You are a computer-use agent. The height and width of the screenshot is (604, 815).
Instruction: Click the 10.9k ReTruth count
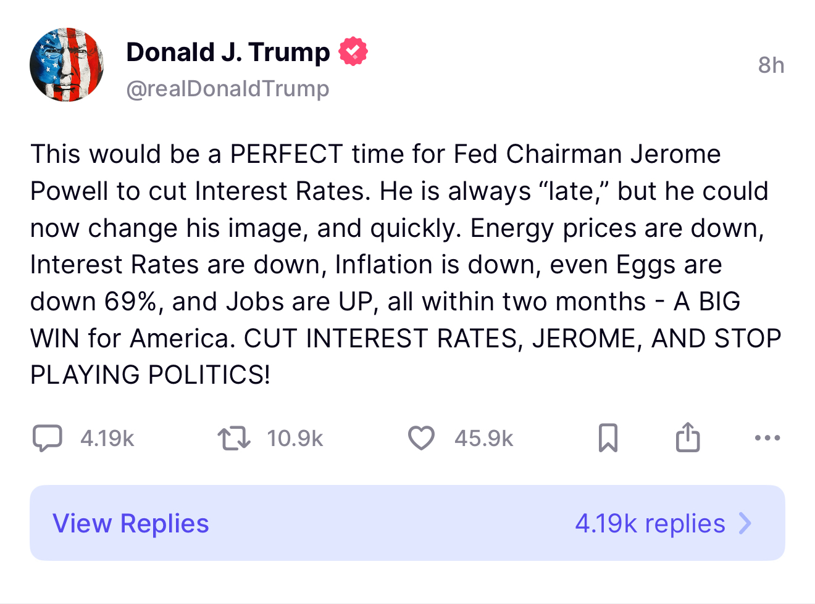(x=295, y=438)
